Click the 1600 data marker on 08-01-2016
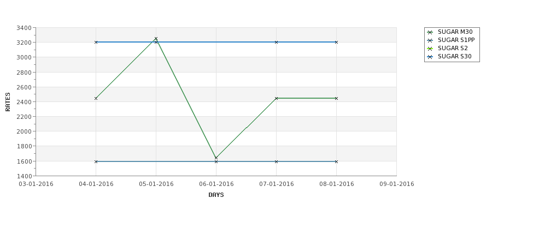The image size is (533, 234). click(337, 162)
